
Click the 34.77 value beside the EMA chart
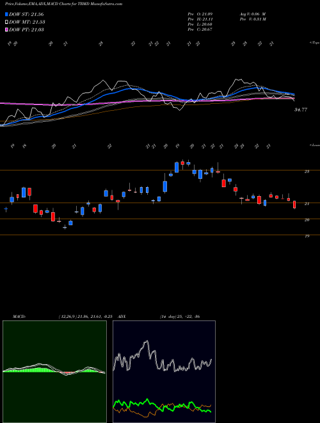[x=301, y=110]
